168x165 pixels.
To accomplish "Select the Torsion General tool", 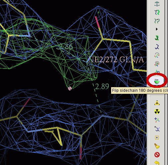I will (157, 64).
